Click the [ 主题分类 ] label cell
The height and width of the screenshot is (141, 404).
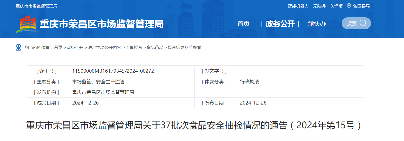point(46,82)
